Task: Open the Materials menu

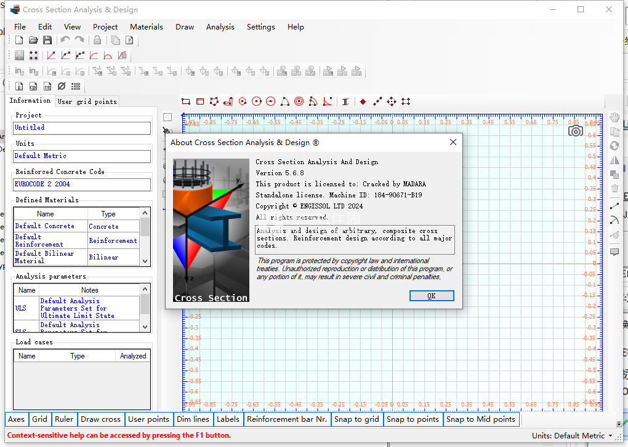Action: pos(147,27)
